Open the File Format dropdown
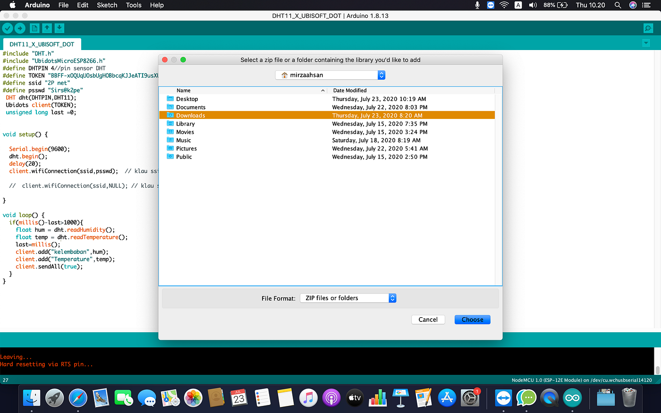 [348, 298]
